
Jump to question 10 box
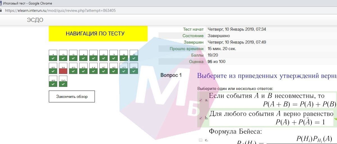(x=53, y=68)
